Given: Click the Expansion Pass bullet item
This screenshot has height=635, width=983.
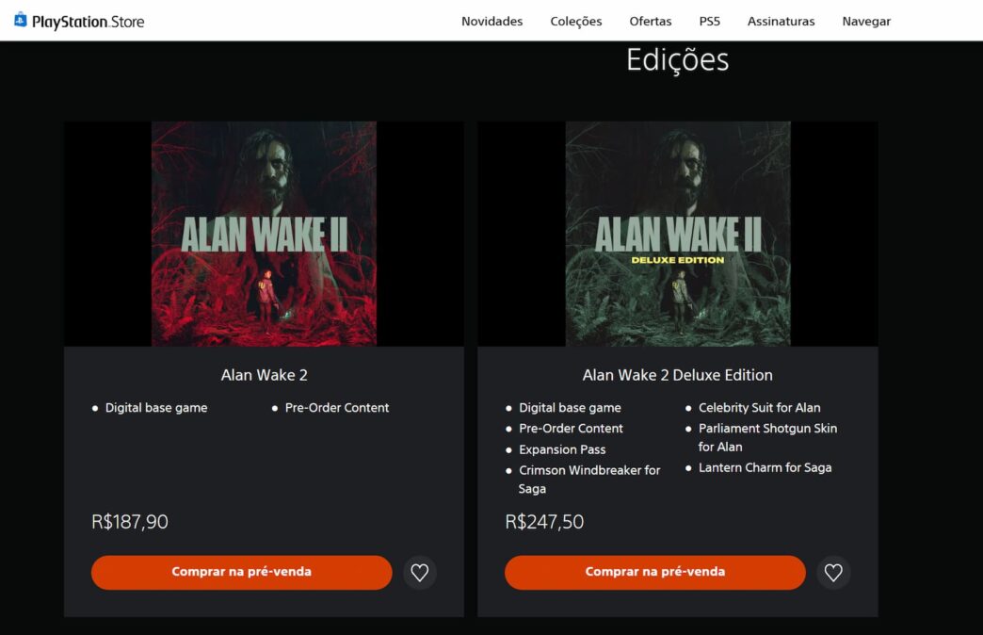Looking at the screenshot, I should 562,449.
